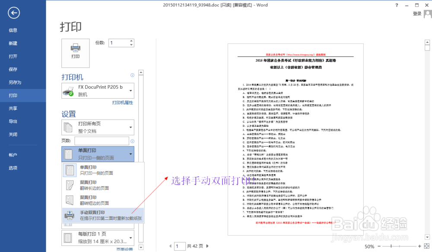Click the 每版打印 1 页 page layout icon

68,238
